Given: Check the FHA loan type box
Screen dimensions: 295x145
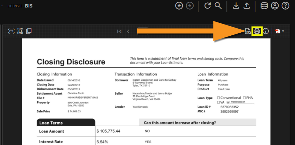Looking at the screenshot, I should click(x=244, y=98).
